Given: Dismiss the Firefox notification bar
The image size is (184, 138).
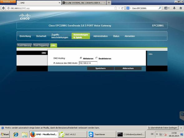Looking at the screenshot, I should point(181,128).
